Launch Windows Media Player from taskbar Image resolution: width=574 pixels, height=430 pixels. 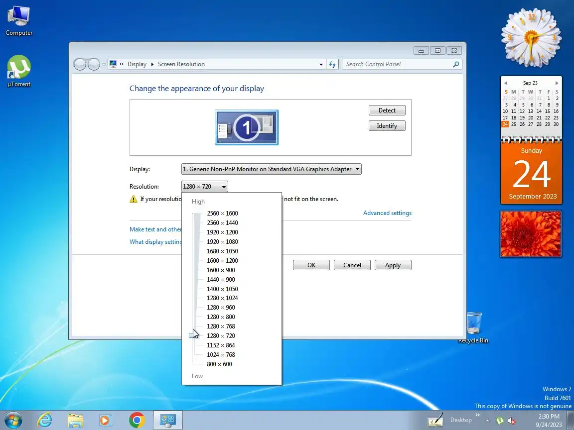[106, 420]
